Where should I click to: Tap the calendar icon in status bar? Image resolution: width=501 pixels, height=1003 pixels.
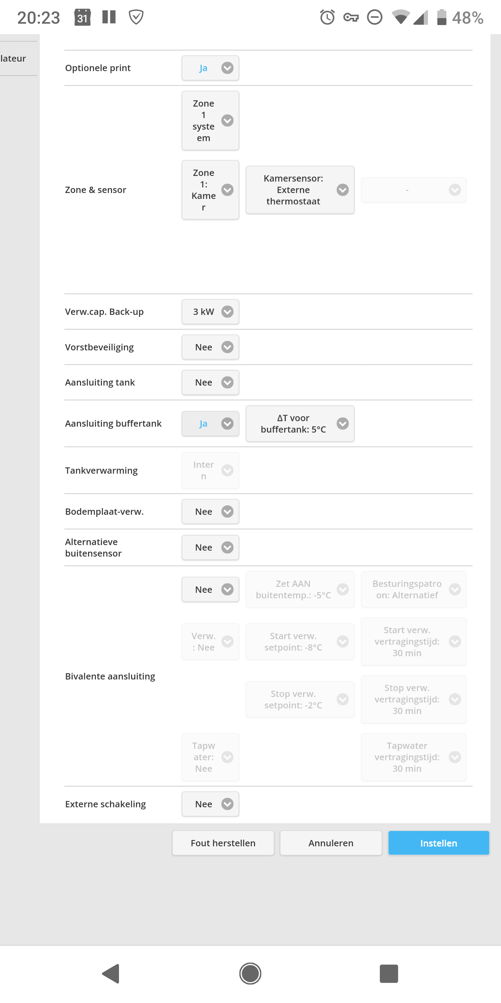82,17
